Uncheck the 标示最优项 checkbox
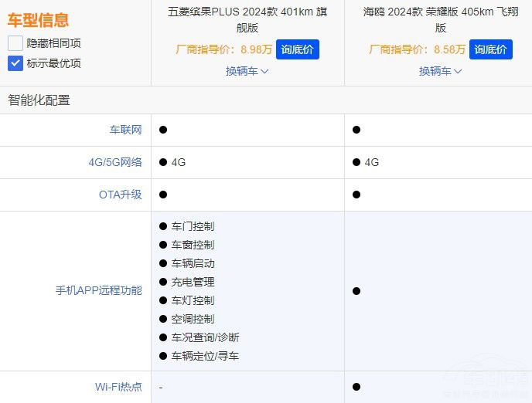The width and height of the screenshot is (532, 403). pos(15,63)
